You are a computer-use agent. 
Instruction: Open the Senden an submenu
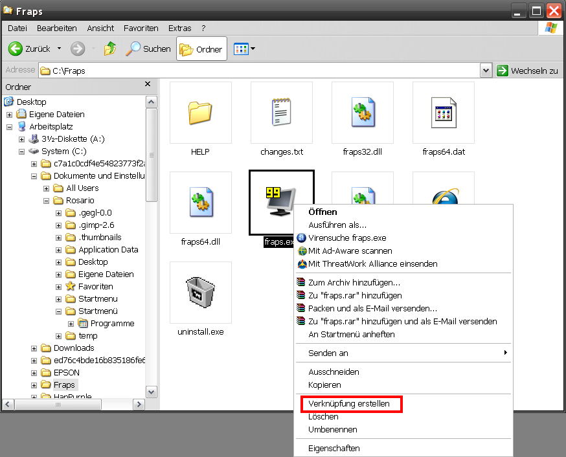[403, 353]
